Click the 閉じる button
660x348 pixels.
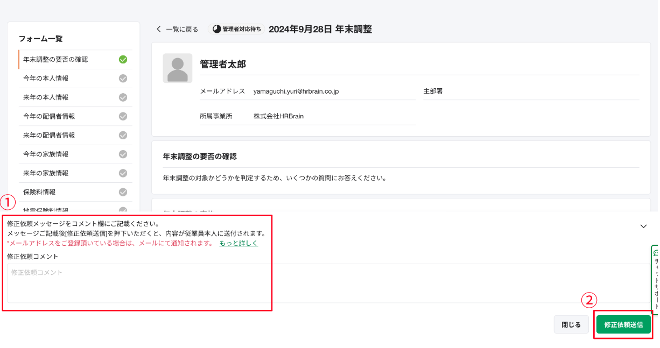571,325
